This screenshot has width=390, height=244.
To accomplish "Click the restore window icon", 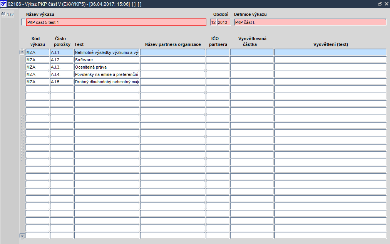I will coord(380,4).
